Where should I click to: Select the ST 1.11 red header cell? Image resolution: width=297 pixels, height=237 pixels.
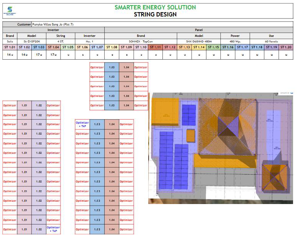(155, 47)
